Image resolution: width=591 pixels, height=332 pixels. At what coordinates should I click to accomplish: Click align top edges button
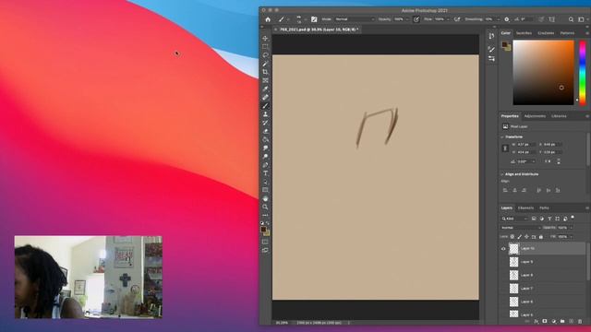[538, 191]
